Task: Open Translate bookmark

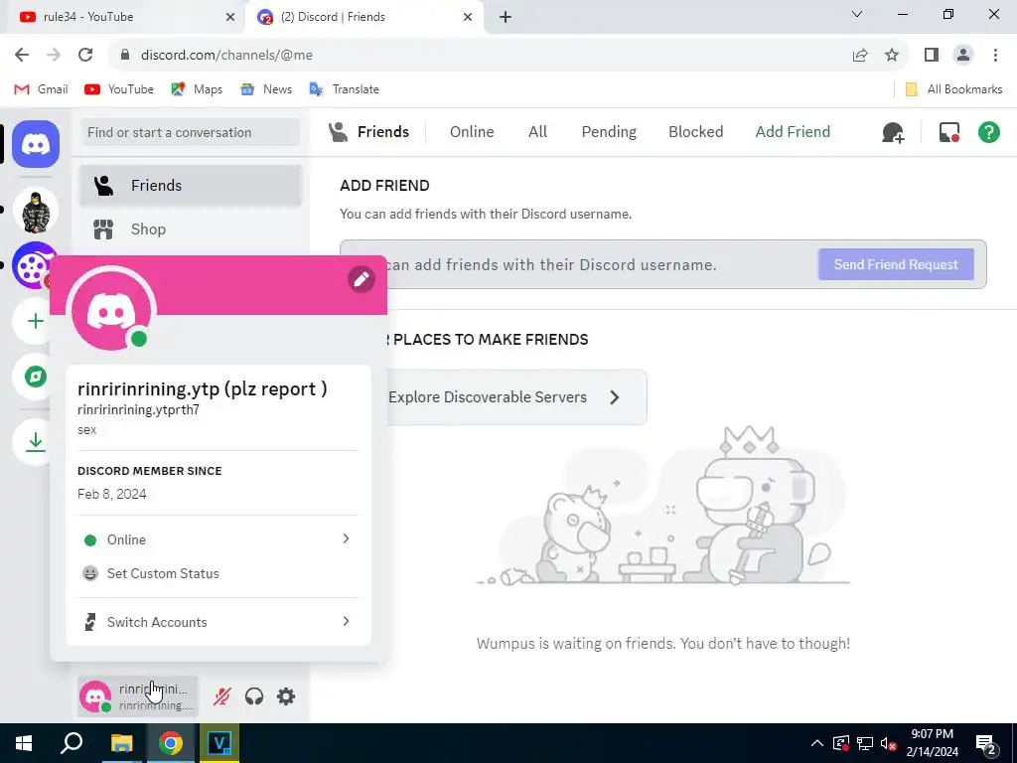Action: (345, 89)
